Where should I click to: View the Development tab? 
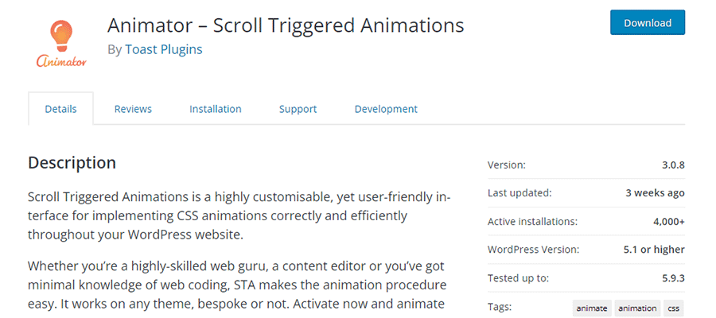click(x=386, y=109)
